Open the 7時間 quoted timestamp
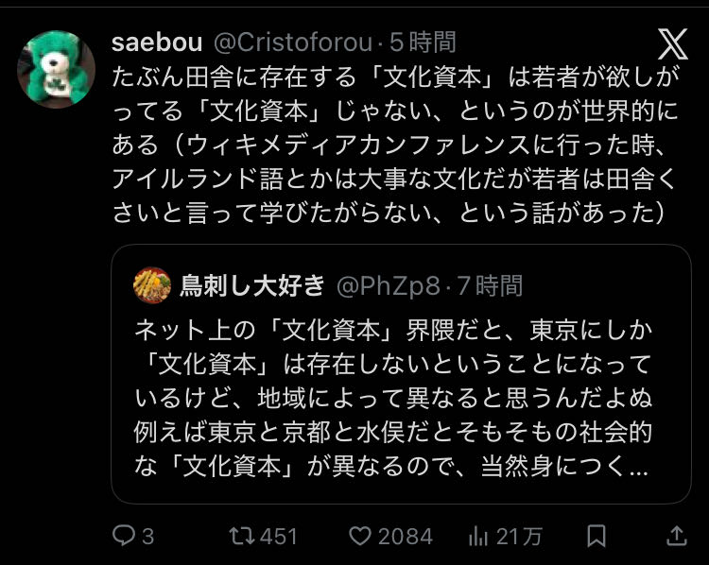The height and width of the screenshot is (565, 709). 489,284
